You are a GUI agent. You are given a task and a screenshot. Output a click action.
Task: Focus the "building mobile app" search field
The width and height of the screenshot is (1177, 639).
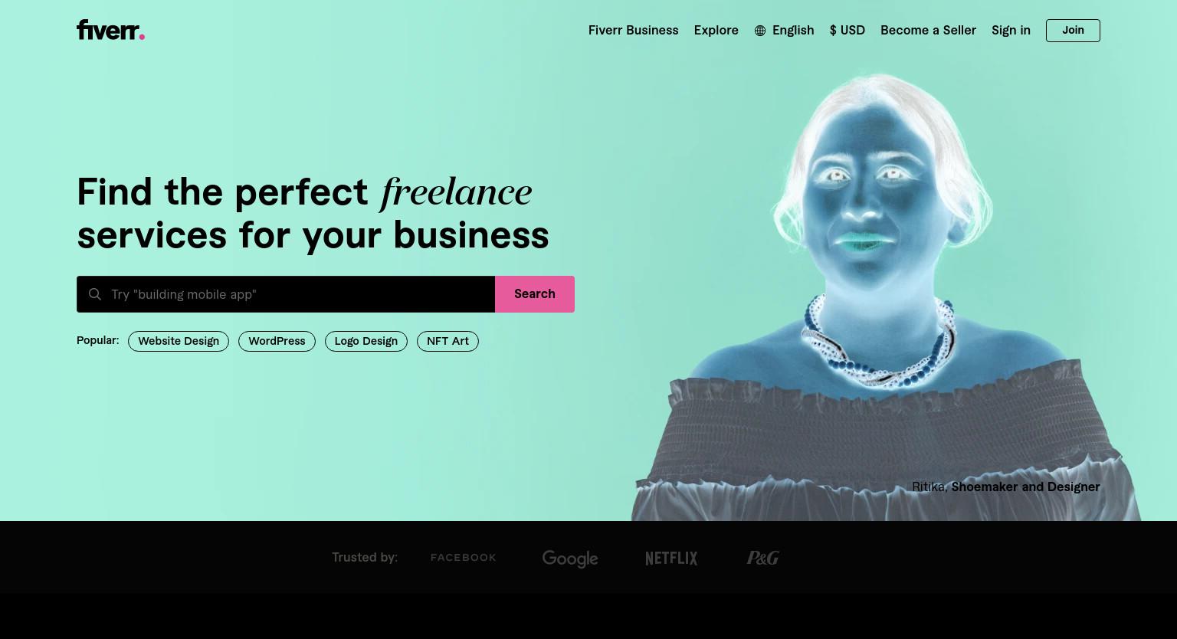tap(286, 294)
